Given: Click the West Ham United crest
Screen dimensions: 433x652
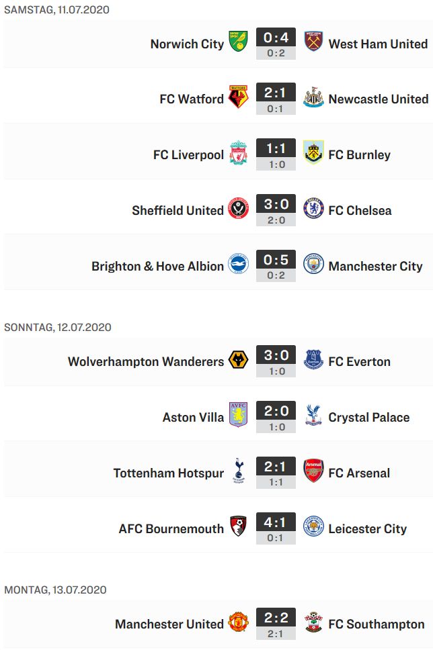Looking at the screenshot, I should 313,41.
